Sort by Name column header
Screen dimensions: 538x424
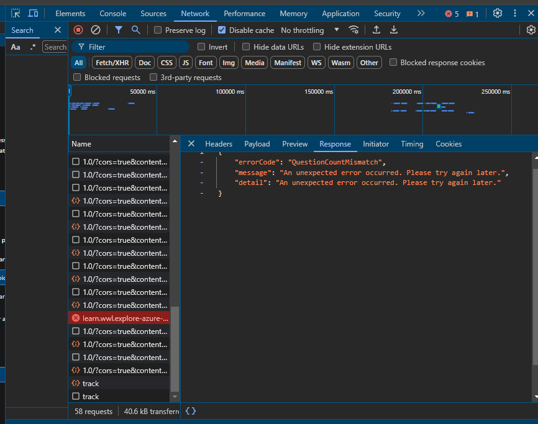(119, 144)
